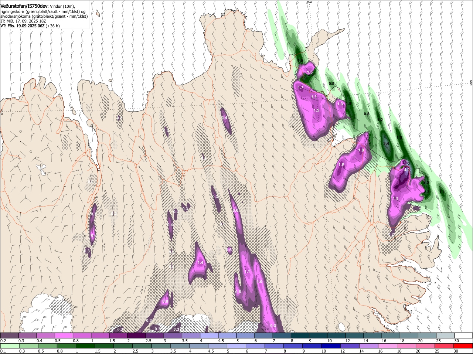Select the lightest green rain swatch at 0.1

point(10,346)
